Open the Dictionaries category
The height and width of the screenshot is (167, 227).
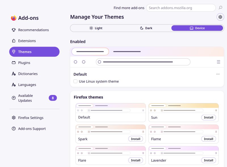(x=34, y=73)
